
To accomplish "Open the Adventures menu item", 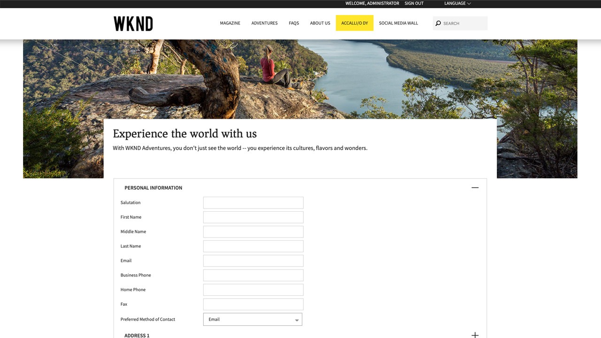I will tap(264, 23).
